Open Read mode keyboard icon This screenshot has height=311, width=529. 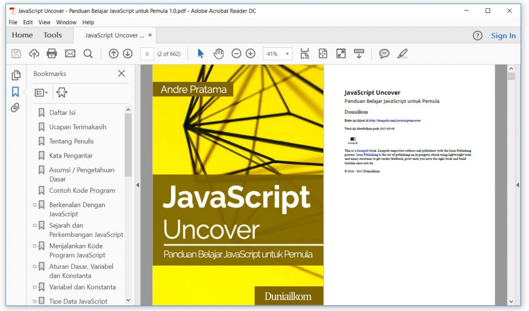(x=359, y=54)
